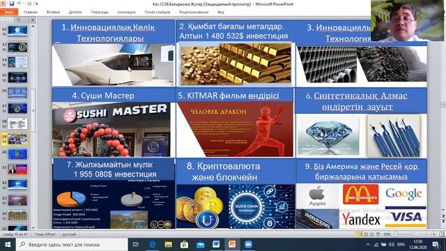Select slide 24 thumbnail
Screen dimensions: 446x251
pos(17,215)
